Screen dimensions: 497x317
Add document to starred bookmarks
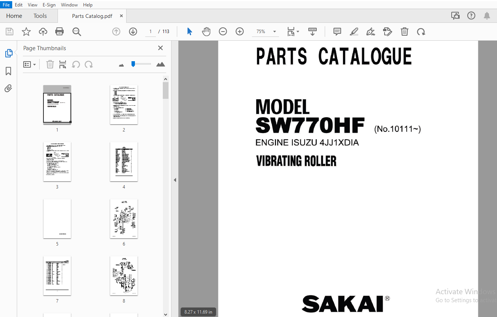[x=26, y=32]
